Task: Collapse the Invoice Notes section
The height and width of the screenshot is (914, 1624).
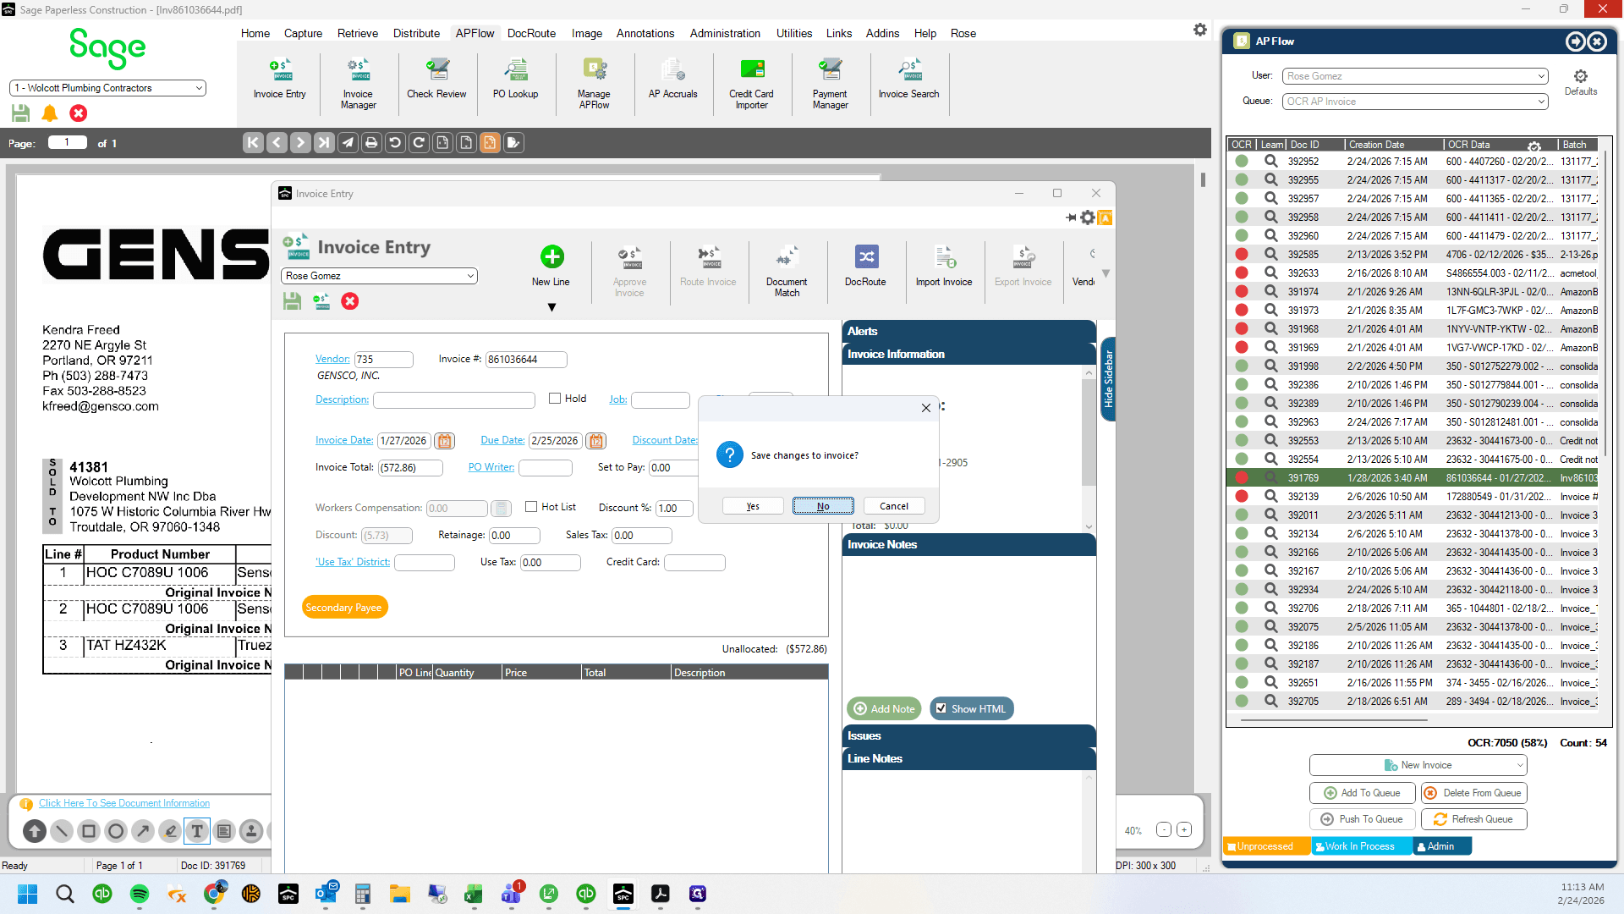Action: 969,544
